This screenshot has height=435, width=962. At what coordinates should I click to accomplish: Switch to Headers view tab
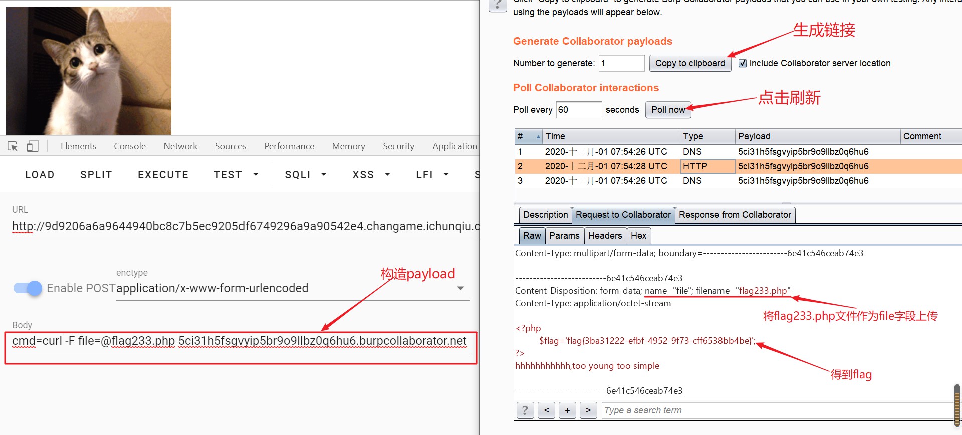coord(605,236)
